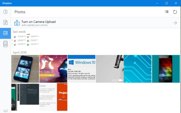Open the Files document icon in sidebar

pyautogui.click(x=5, y=23)
